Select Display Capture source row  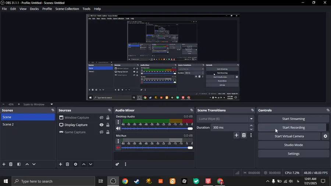click(84, 125)
